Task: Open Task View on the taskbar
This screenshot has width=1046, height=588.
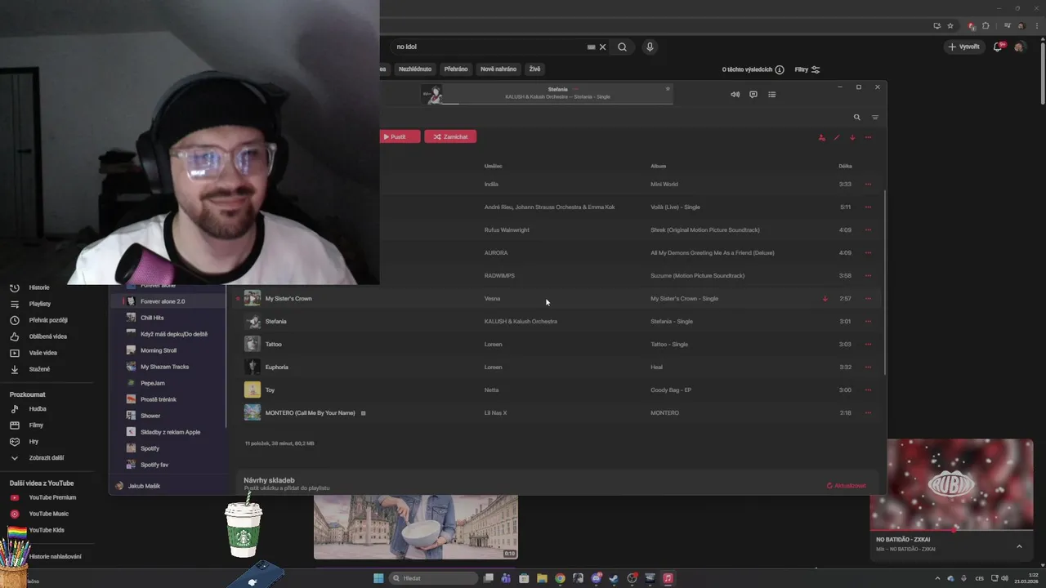Action: (x=488, y=578)
